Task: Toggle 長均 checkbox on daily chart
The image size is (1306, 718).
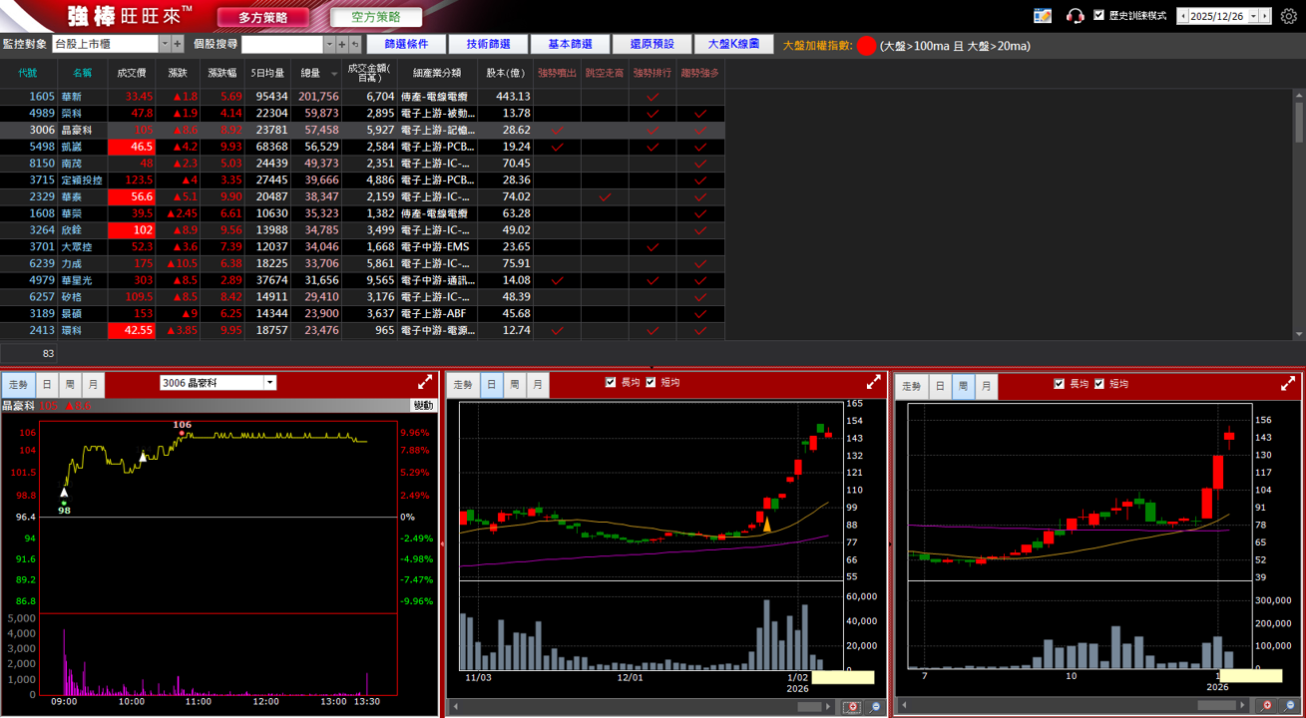Action: [612, 382]
